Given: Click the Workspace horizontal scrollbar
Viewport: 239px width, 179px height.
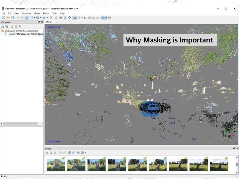Looking at the screenshot, I should point(21,124).
